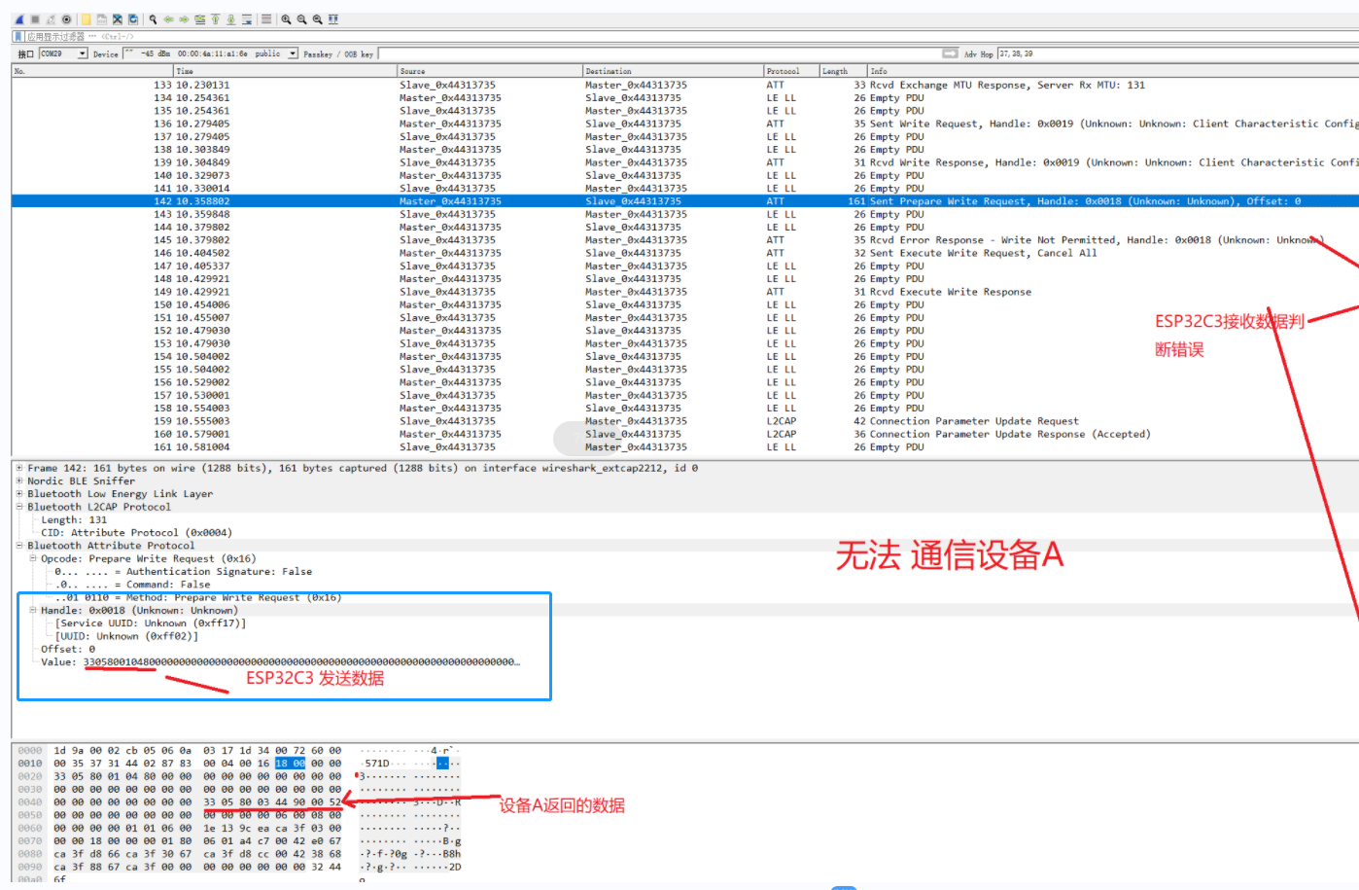The width and height of the screenshot is (1359, 890).
Task: Select packet 133 Rcvd Exchange MTU Response
Action: click(x=685, y=85)
